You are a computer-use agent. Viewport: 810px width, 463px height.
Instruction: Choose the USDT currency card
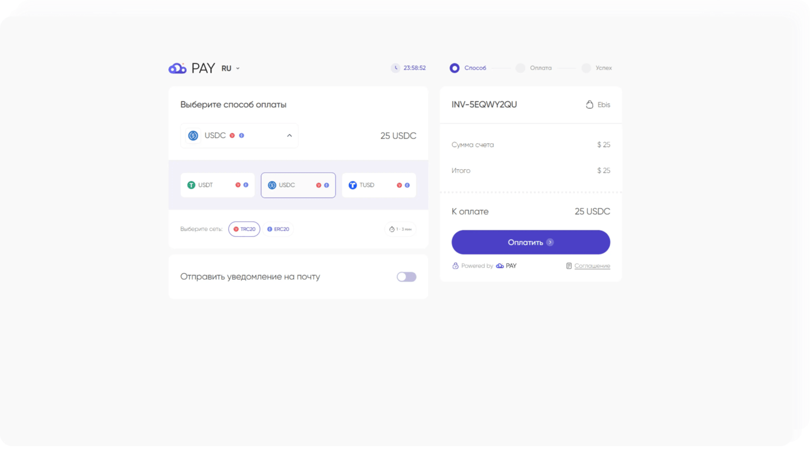(218, 185)
